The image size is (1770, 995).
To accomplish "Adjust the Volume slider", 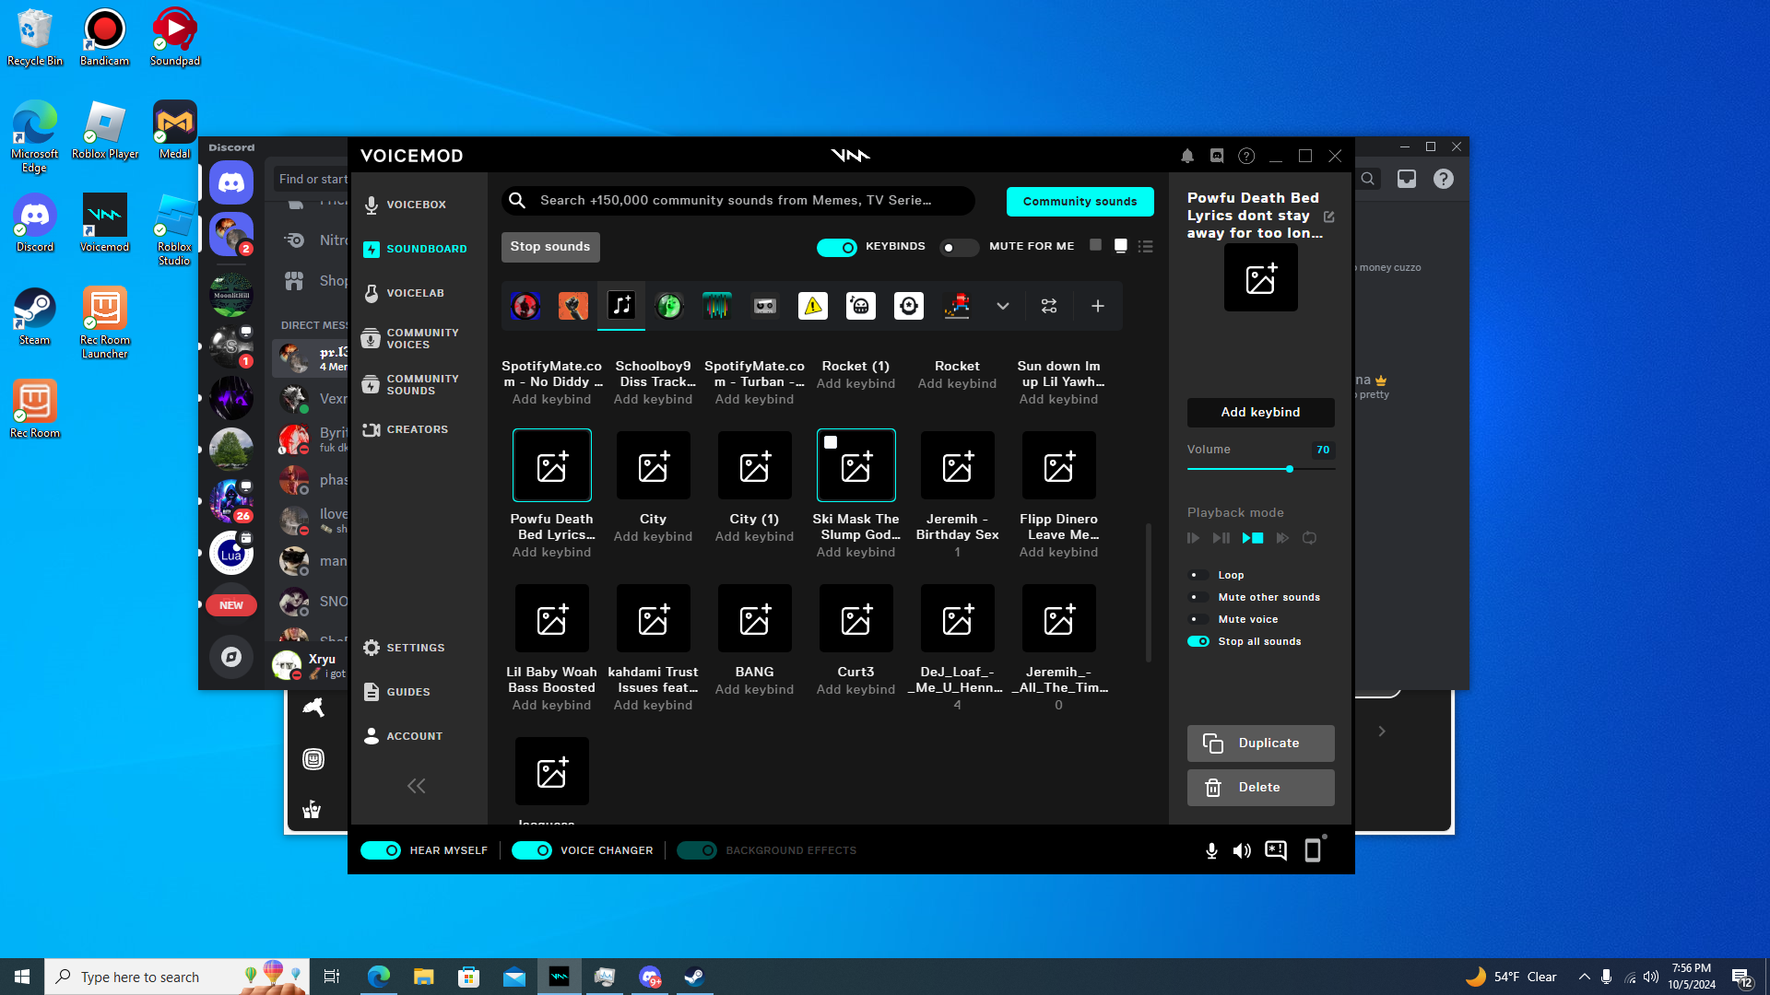I will 1289,469.
